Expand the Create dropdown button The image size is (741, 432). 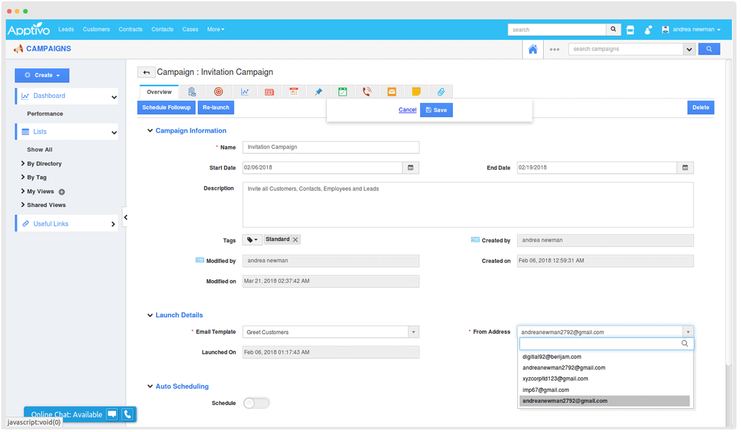[x=42, y=75]
